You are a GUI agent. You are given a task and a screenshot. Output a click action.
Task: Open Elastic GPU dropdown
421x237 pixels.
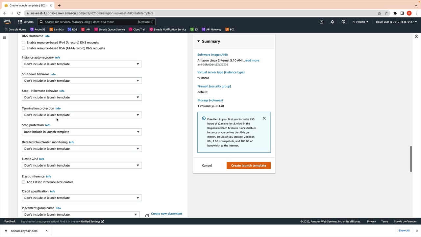point(82,165)
